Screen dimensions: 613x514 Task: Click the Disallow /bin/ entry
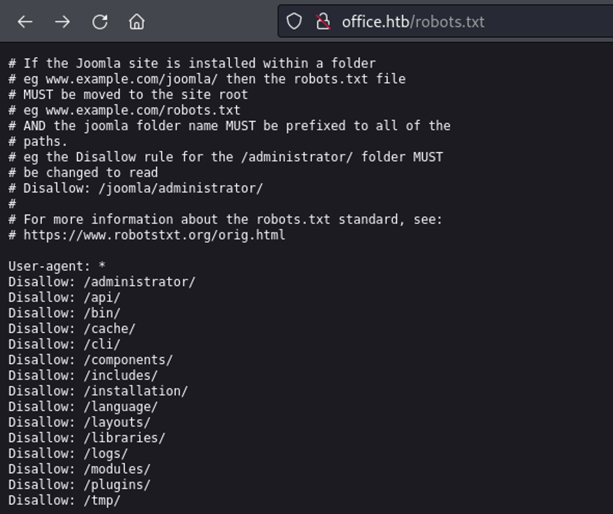(64, 313)
